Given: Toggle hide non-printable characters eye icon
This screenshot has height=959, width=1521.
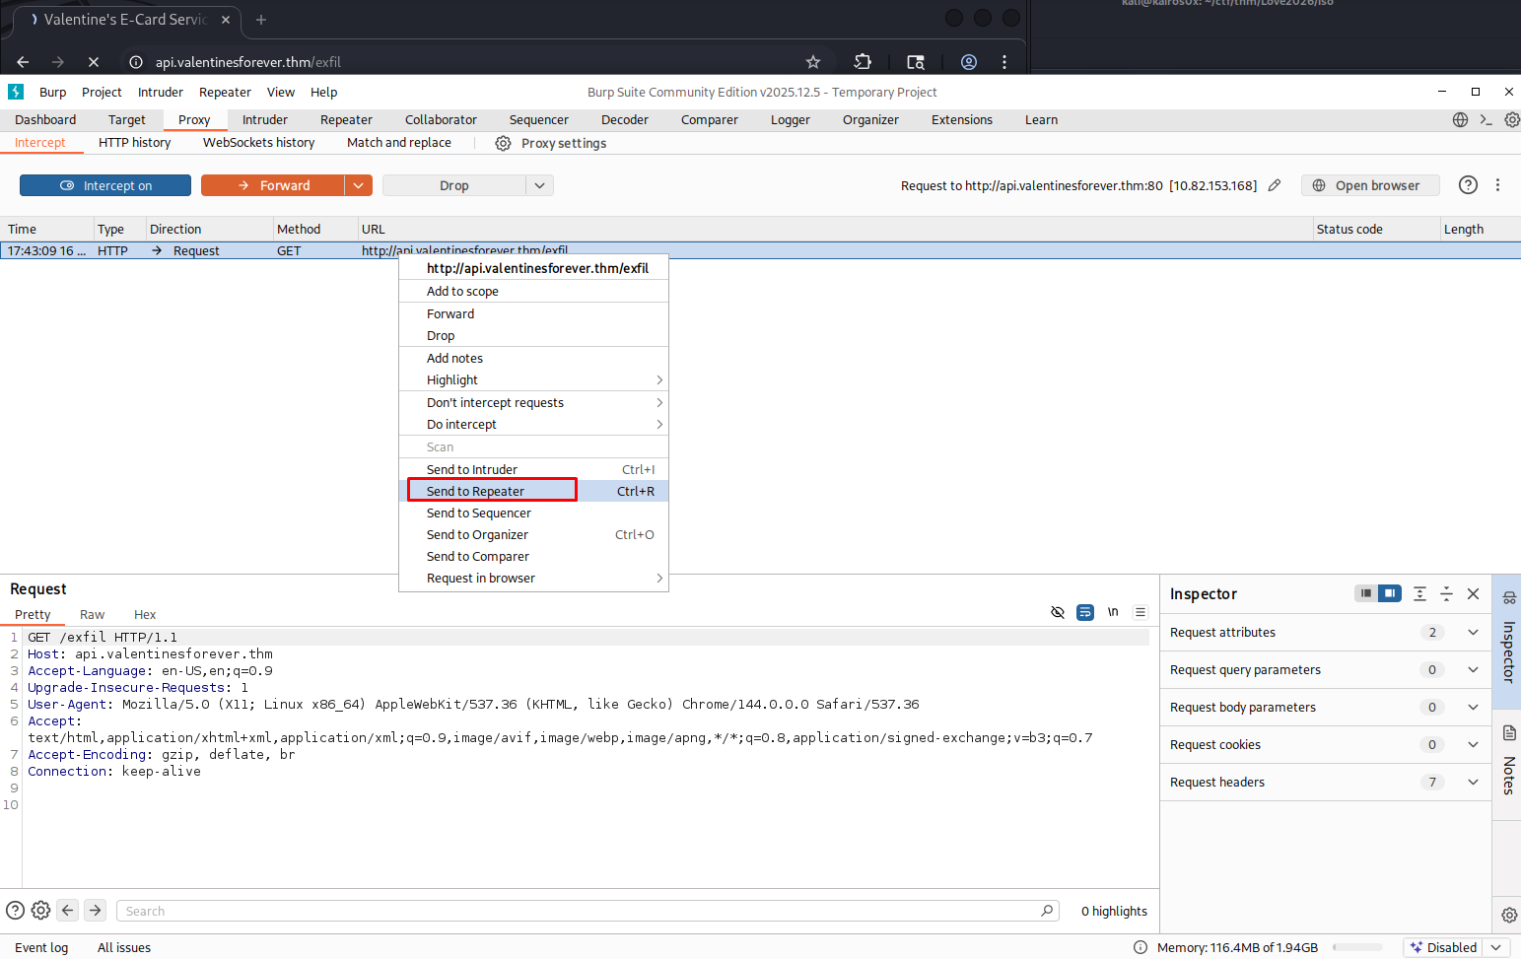Looking at the screenshot, I should [1058, 612].
